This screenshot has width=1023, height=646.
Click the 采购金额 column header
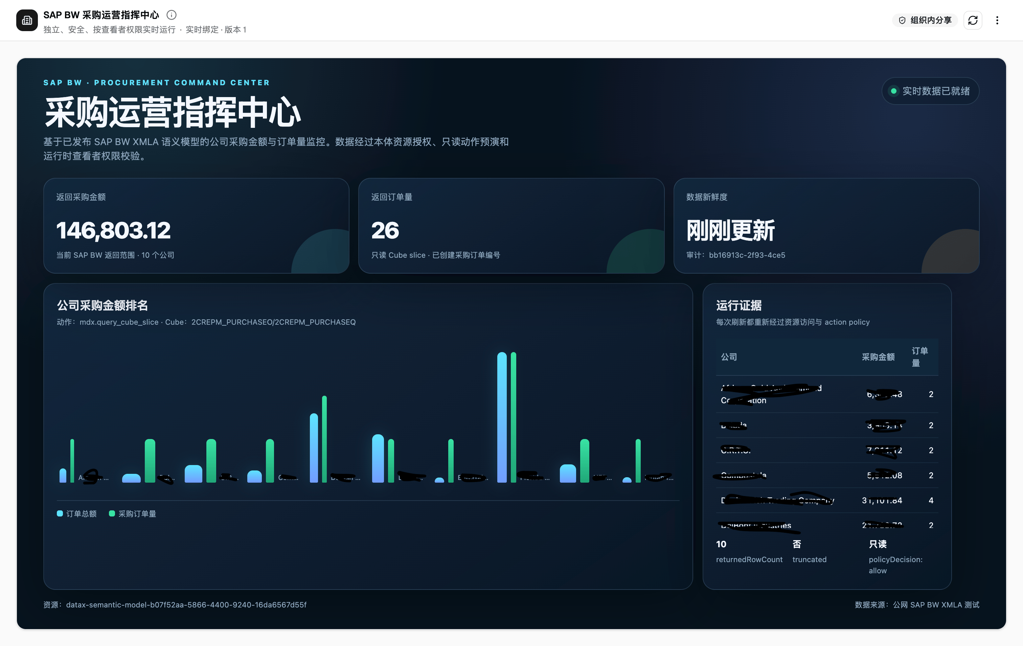point(878,357)
